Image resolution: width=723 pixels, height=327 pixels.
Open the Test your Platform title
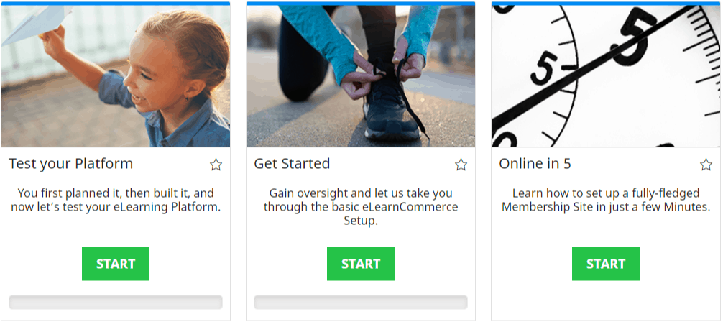point(70,164)
